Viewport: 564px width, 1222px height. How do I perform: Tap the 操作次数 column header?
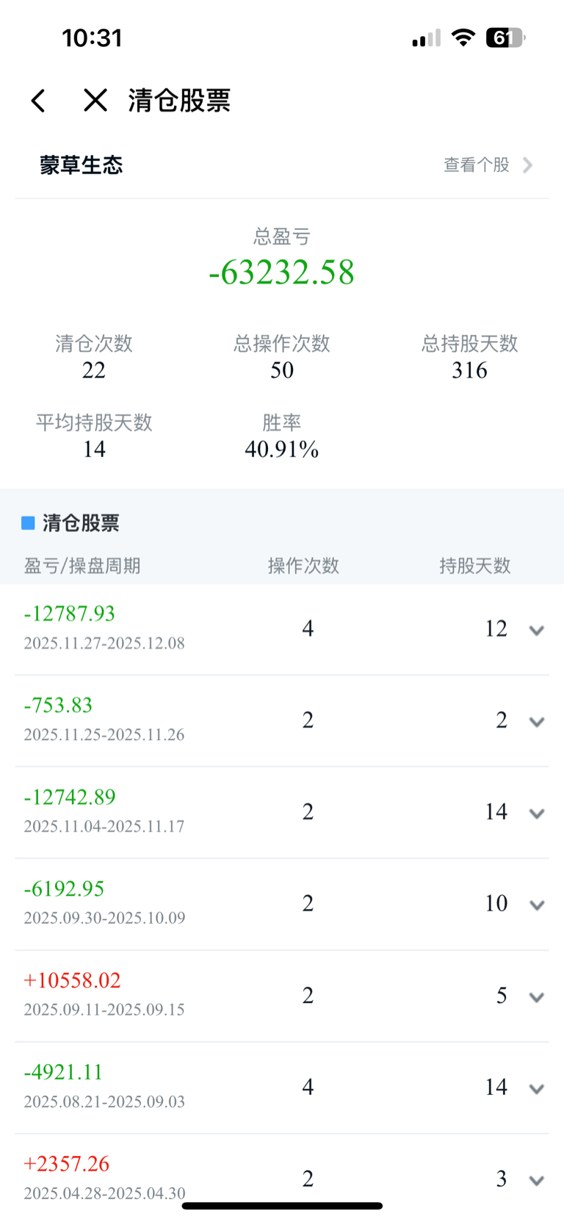click(303, 566)
